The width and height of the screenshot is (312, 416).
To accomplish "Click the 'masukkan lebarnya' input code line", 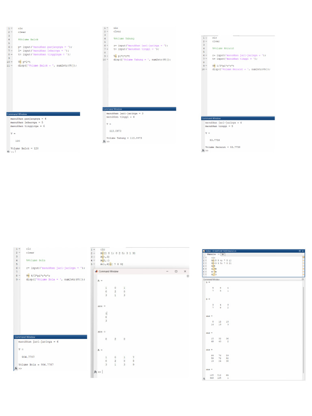I will [x=43, y=51].
